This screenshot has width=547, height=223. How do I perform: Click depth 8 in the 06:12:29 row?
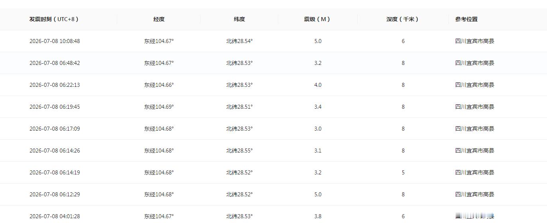click(403, 194)
